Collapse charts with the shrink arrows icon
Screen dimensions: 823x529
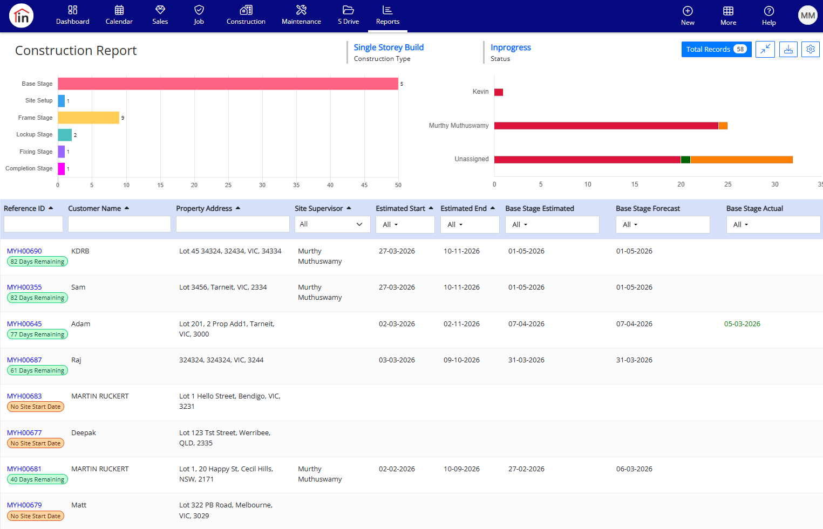[765, 49]
